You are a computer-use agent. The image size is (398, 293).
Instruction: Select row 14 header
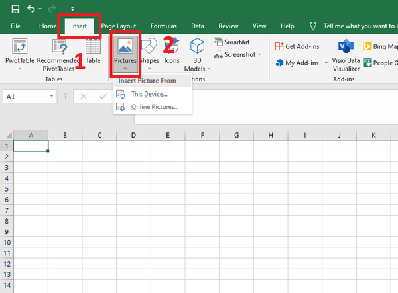click(x=7, y=285)
